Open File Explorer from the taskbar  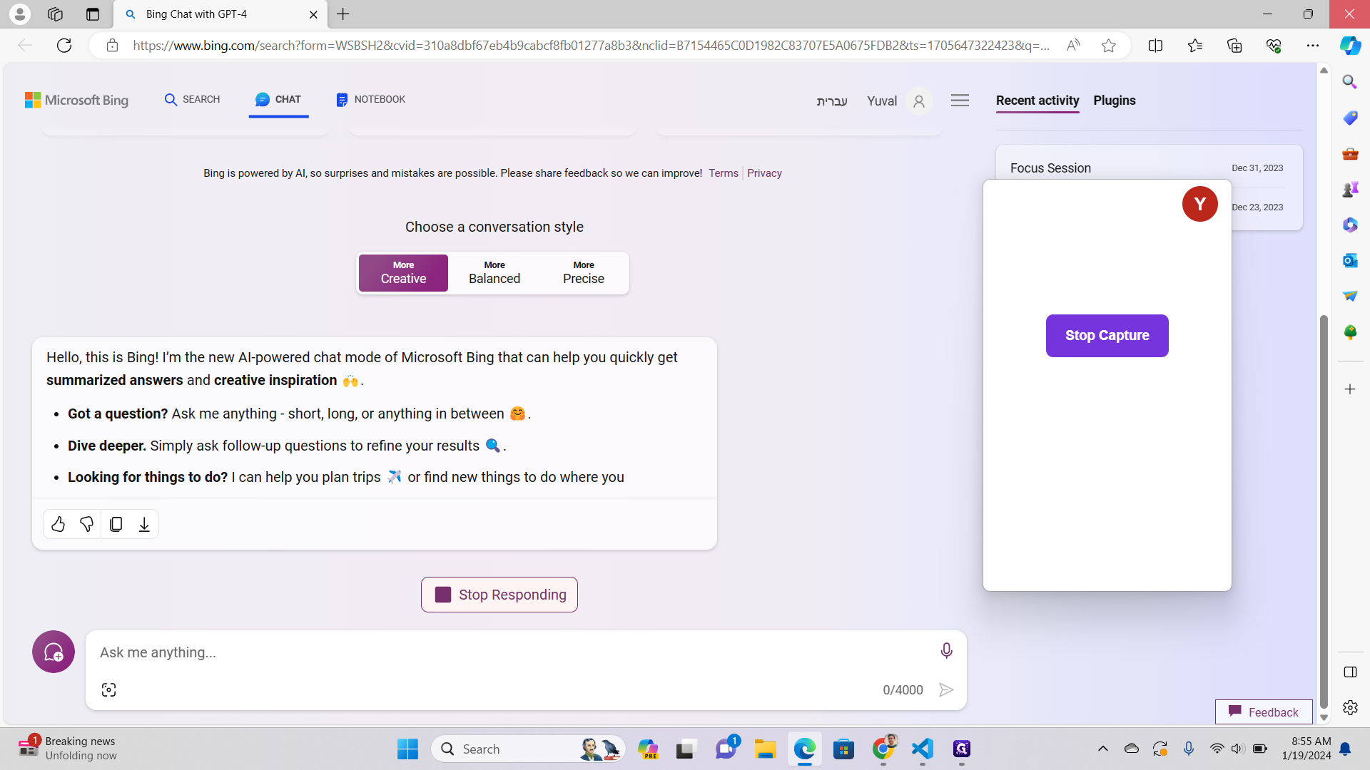765,749
